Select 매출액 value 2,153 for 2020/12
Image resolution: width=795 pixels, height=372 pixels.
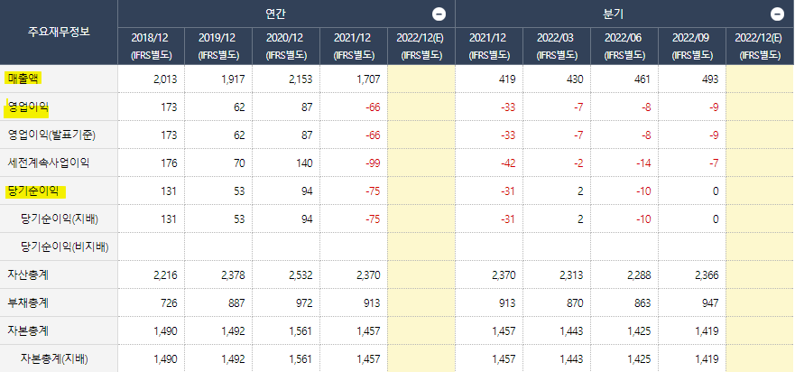pos(300,79)
